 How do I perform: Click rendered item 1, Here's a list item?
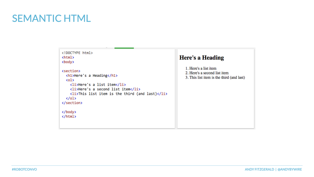(201, 69)
